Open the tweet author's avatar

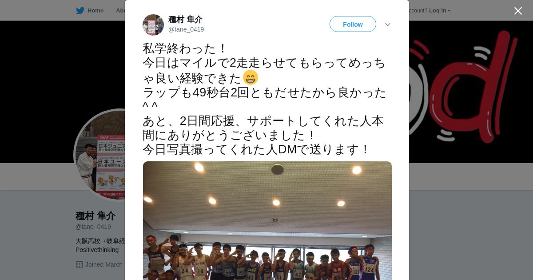[153, 24]
